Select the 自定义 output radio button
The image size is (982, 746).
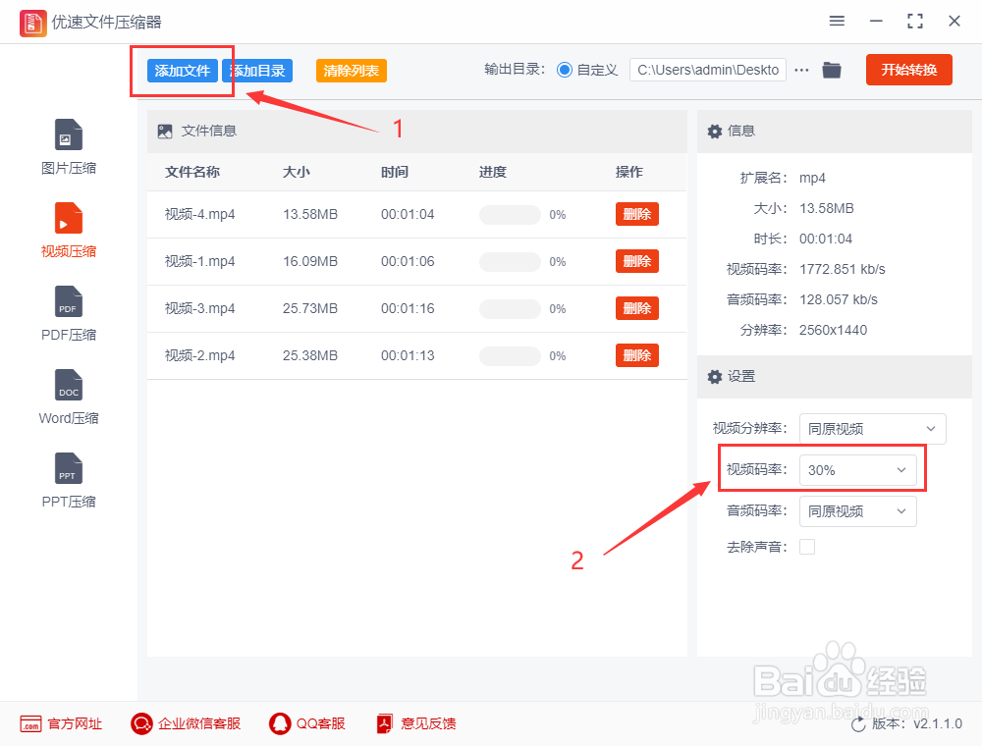565,70
